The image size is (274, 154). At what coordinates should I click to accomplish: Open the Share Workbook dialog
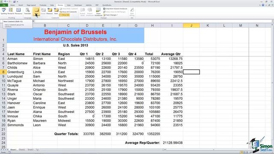pos(98,12)
